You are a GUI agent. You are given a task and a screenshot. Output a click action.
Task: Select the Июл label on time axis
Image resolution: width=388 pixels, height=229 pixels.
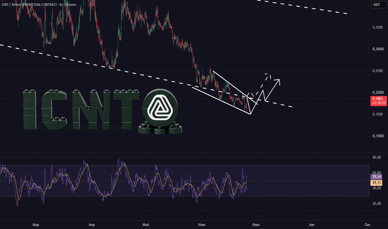(256, 225)
